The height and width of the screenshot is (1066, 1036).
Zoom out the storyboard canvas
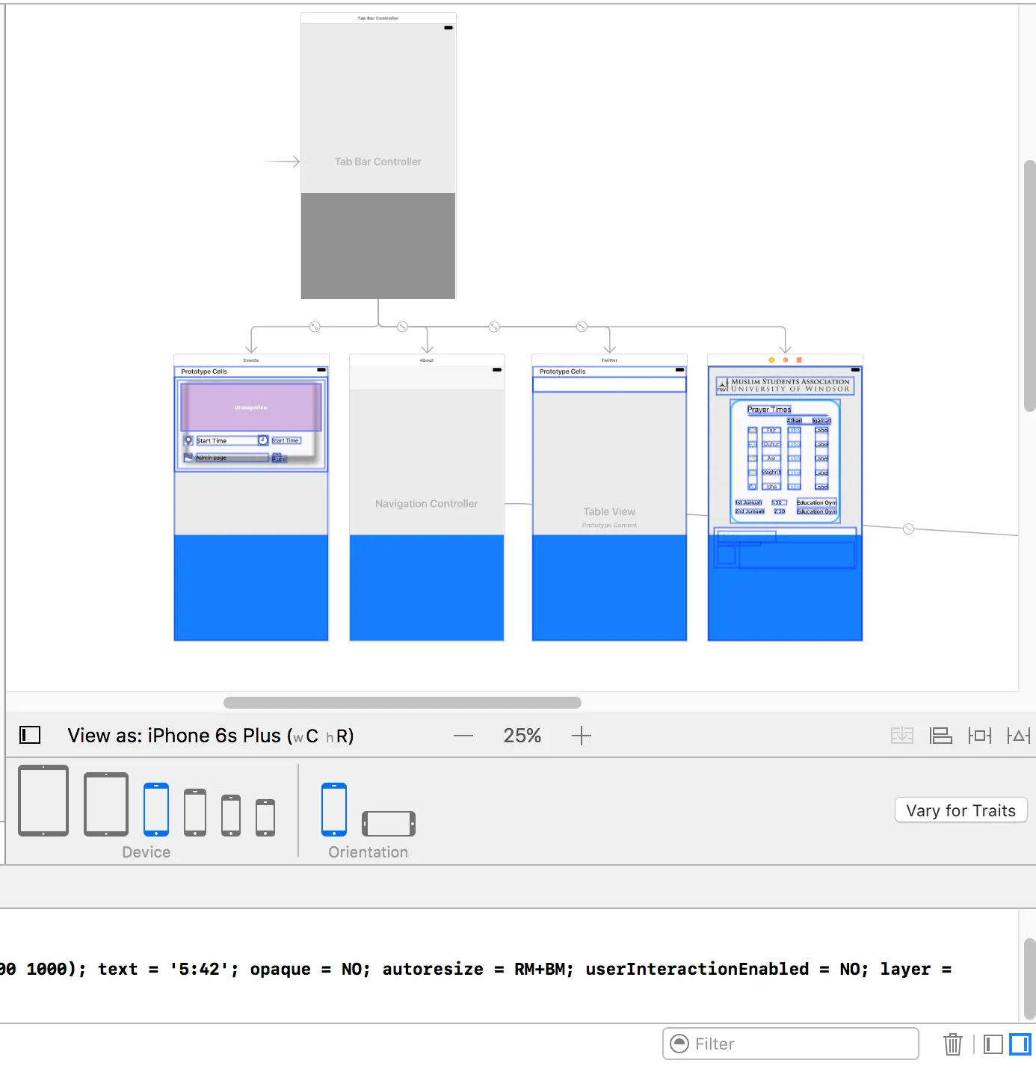point(463,736)
